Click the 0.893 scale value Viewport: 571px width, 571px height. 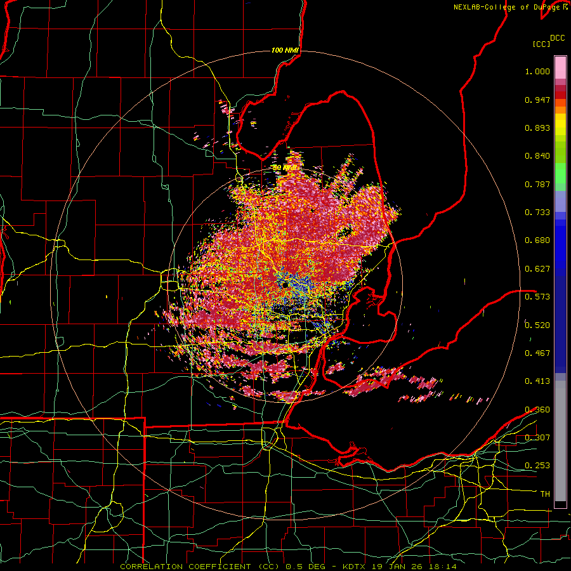coord(537,128)
